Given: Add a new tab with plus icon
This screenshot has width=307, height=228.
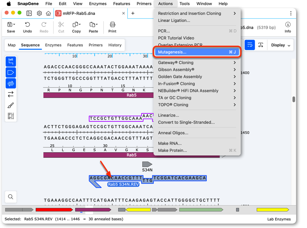Looking at the screenshot, I should [133, 13].
